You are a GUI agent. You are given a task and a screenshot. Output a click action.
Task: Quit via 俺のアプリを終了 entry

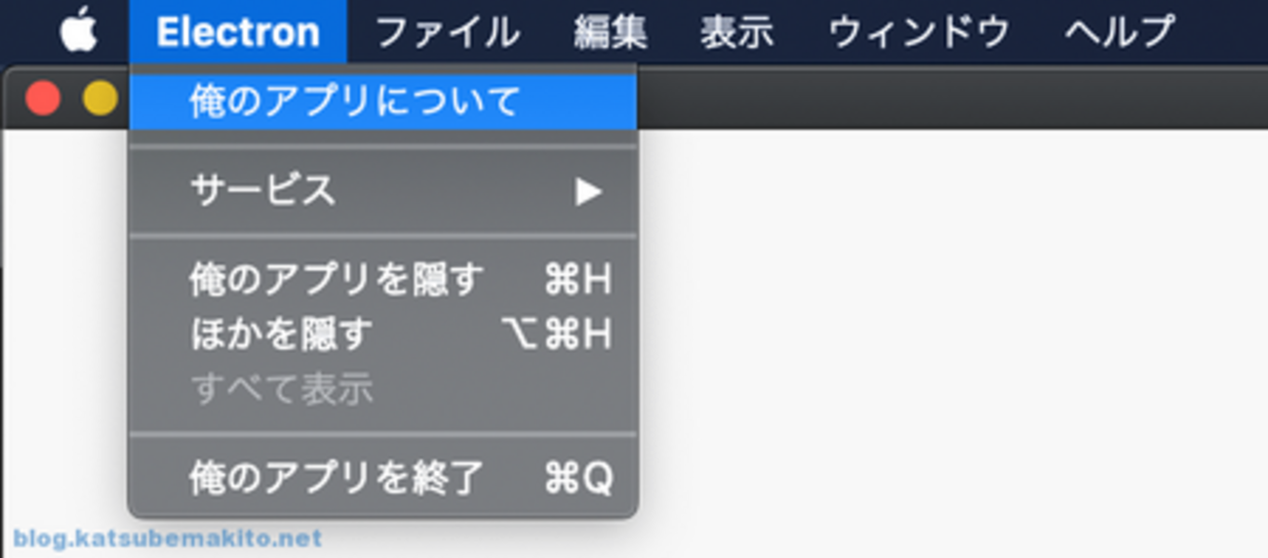383,478
